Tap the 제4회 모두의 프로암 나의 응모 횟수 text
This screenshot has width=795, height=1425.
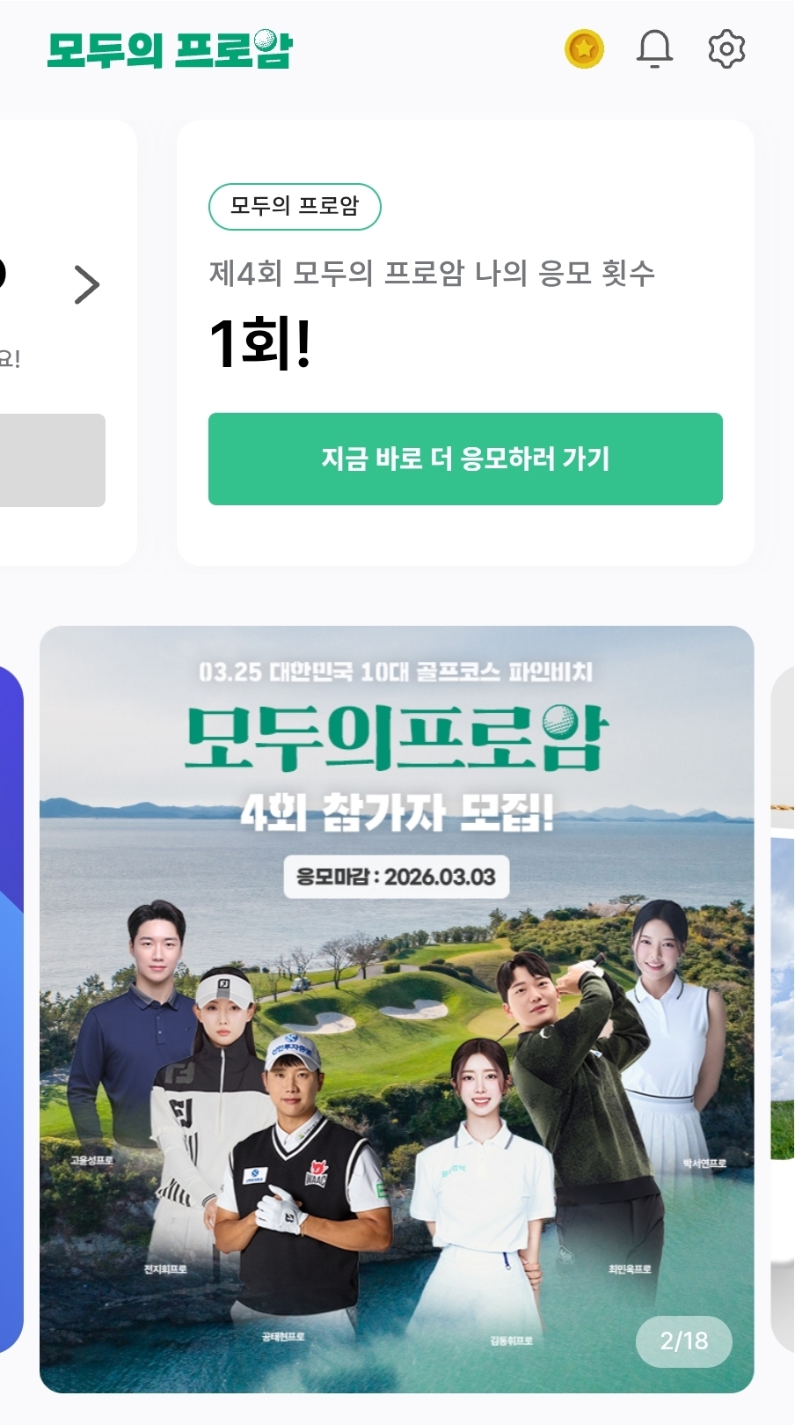(432, 273)
